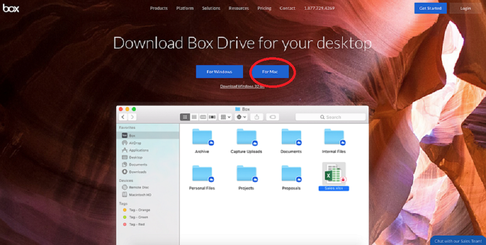This screenshot has height=245, width=486.
Task: Select the Personal Files folder icon
Action: pyautogui.click(x=202, y=174)
